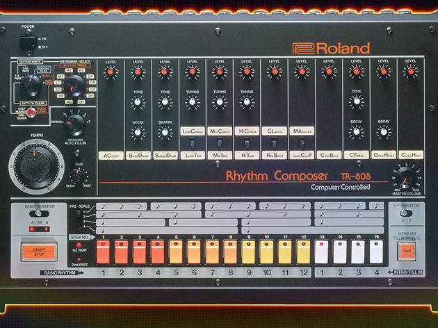Click the Cow Bell level knob

(x=329, y=71)
